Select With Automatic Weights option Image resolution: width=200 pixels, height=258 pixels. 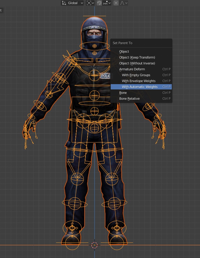point(141,87)
